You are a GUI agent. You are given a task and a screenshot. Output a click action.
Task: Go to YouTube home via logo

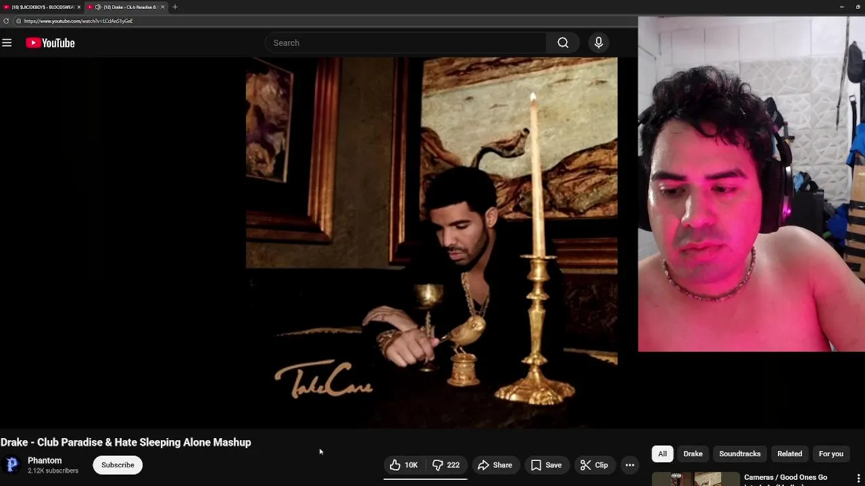coord(50,43)
